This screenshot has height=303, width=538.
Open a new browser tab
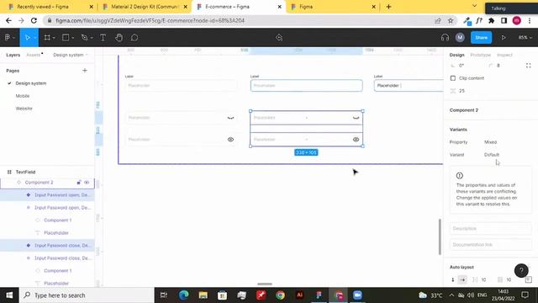(388, 7)
